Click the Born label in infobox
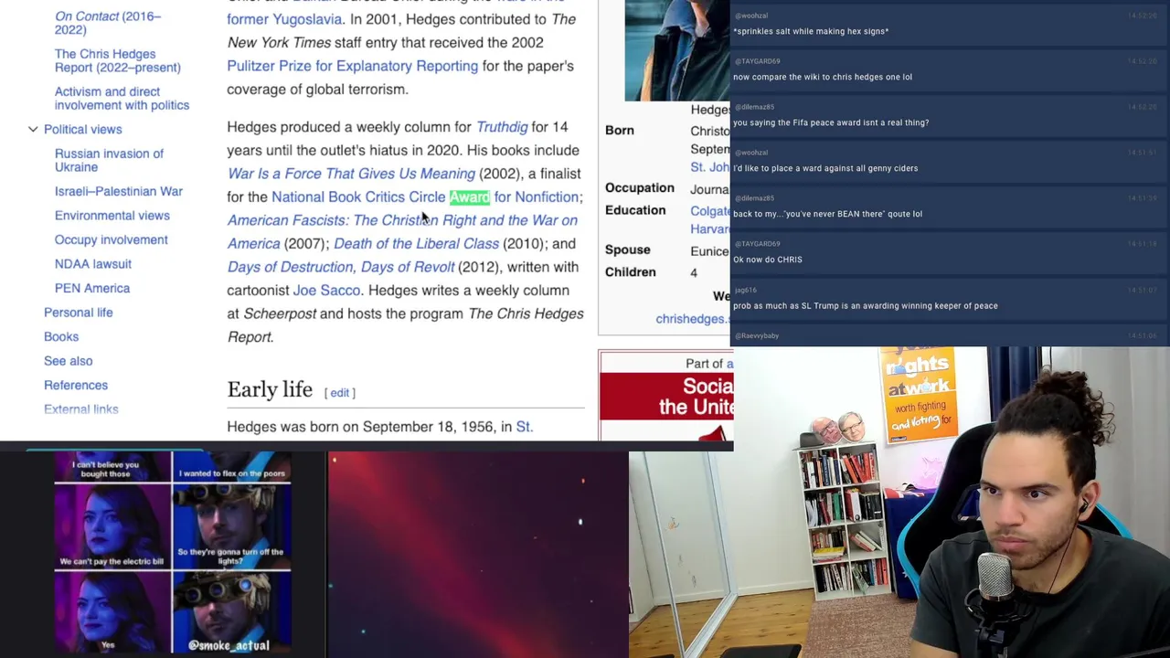Image resolution: width=1170 pixels, height=658 pixels. (619, 130)
